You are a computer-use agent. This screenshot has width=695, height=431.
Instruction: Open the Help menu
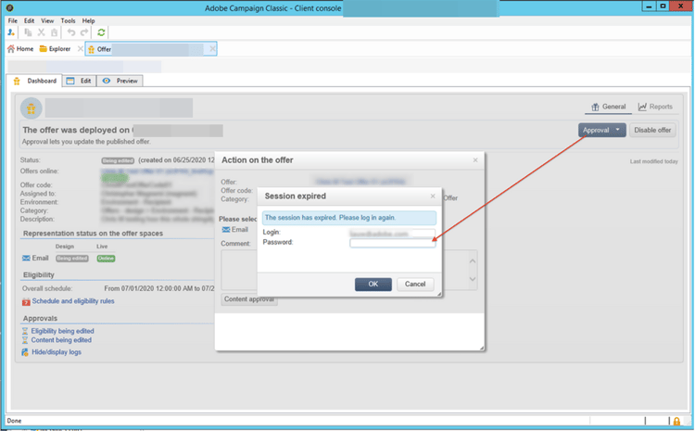coord(88,20)
